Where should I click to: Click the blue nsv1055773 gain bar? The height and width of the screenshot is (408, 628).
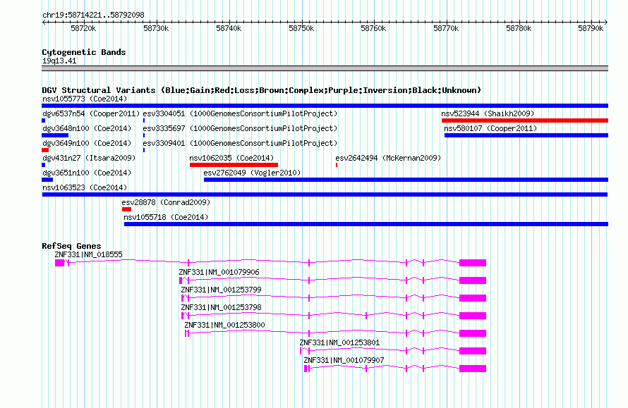click(x=325, y=106)
